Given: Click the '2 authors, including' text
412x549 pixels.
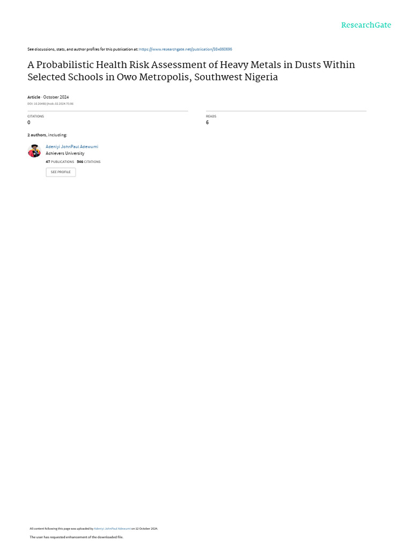Looking at the screenshot, I should (47, 135).
